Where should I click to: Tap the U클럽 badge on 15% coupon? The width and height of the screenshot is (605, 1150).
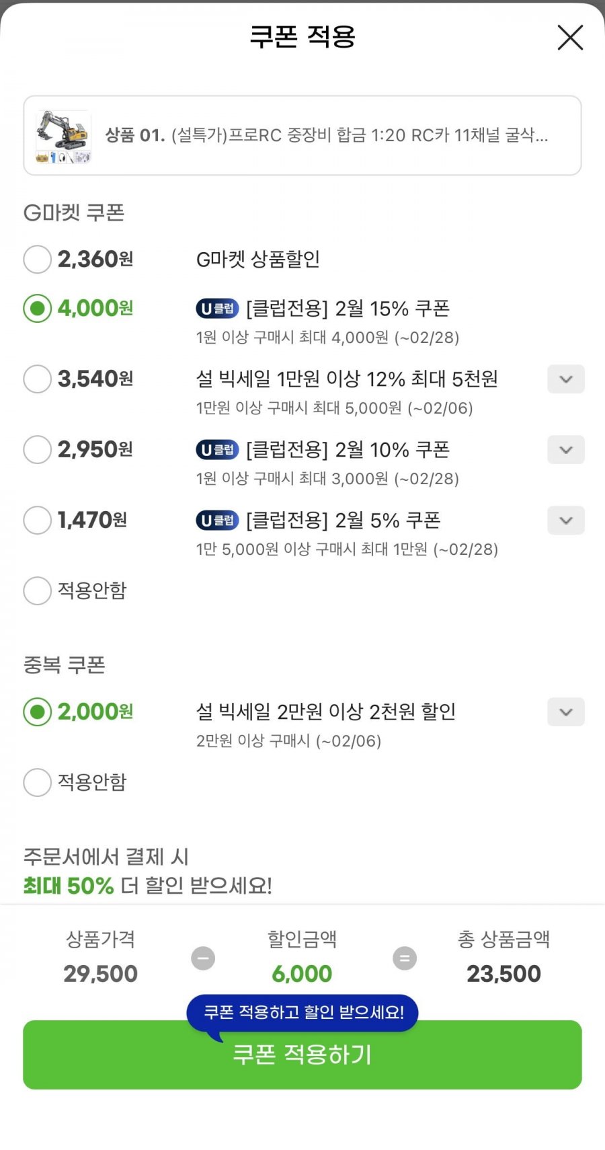click(x=217, y=309)
